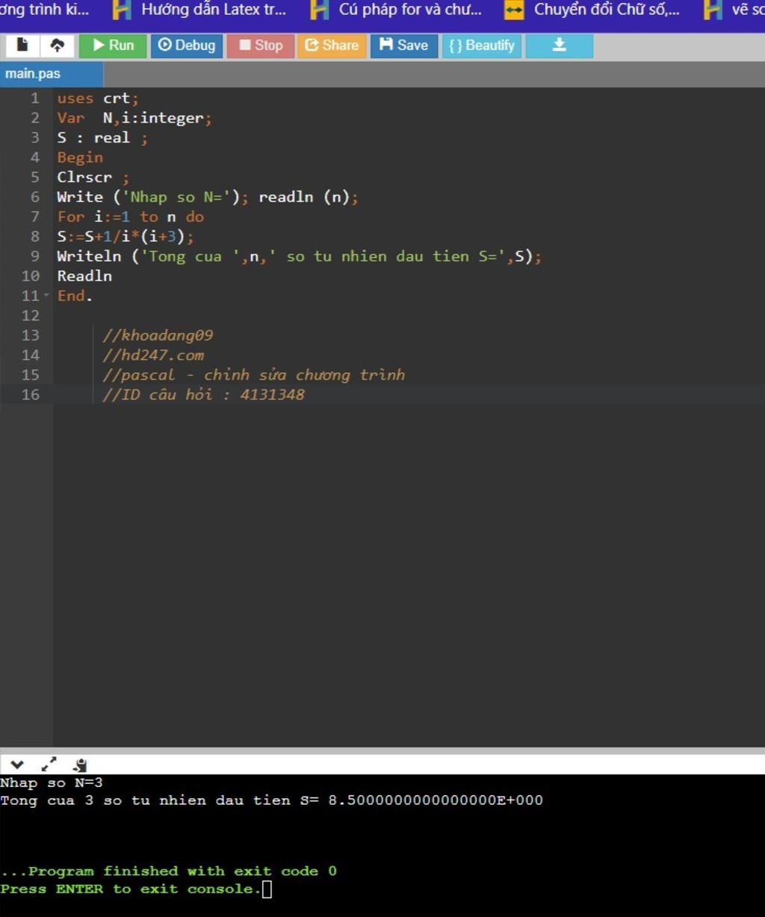This screenshot has width=765, height=917.
Task: Click the 'Clrscr ;' statement
Action: [93, 177]
